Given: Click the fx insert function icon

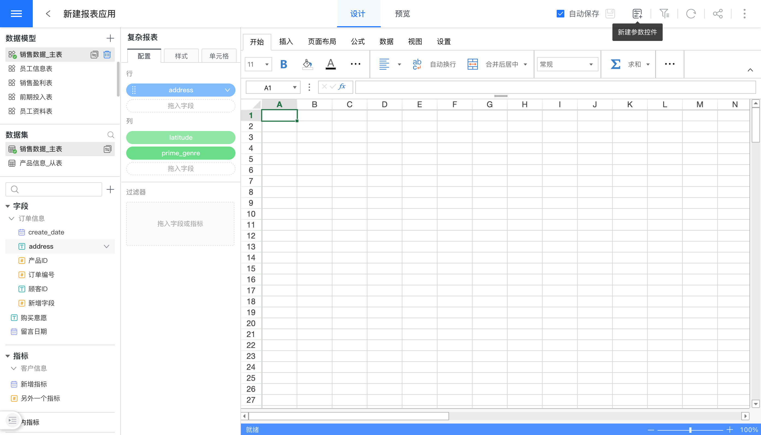Looking at the screenshot, I should pos(342,87).
